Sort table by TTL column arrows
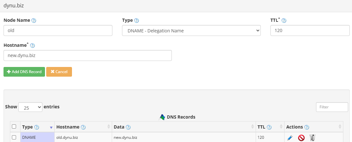 pyautogui.click(x=281, y=127)
